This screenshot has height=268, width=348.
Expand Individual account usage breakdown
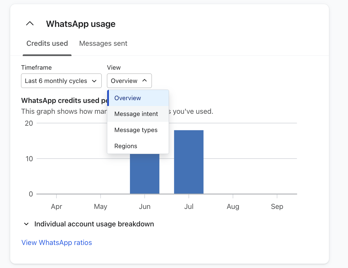94,224
